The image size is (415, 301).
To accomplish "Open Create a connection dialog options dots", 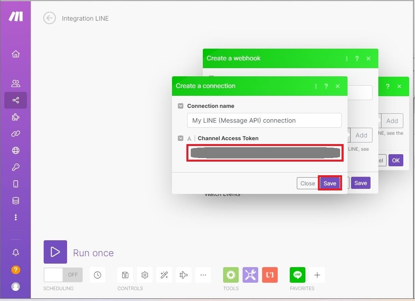I will pos(316,86).
